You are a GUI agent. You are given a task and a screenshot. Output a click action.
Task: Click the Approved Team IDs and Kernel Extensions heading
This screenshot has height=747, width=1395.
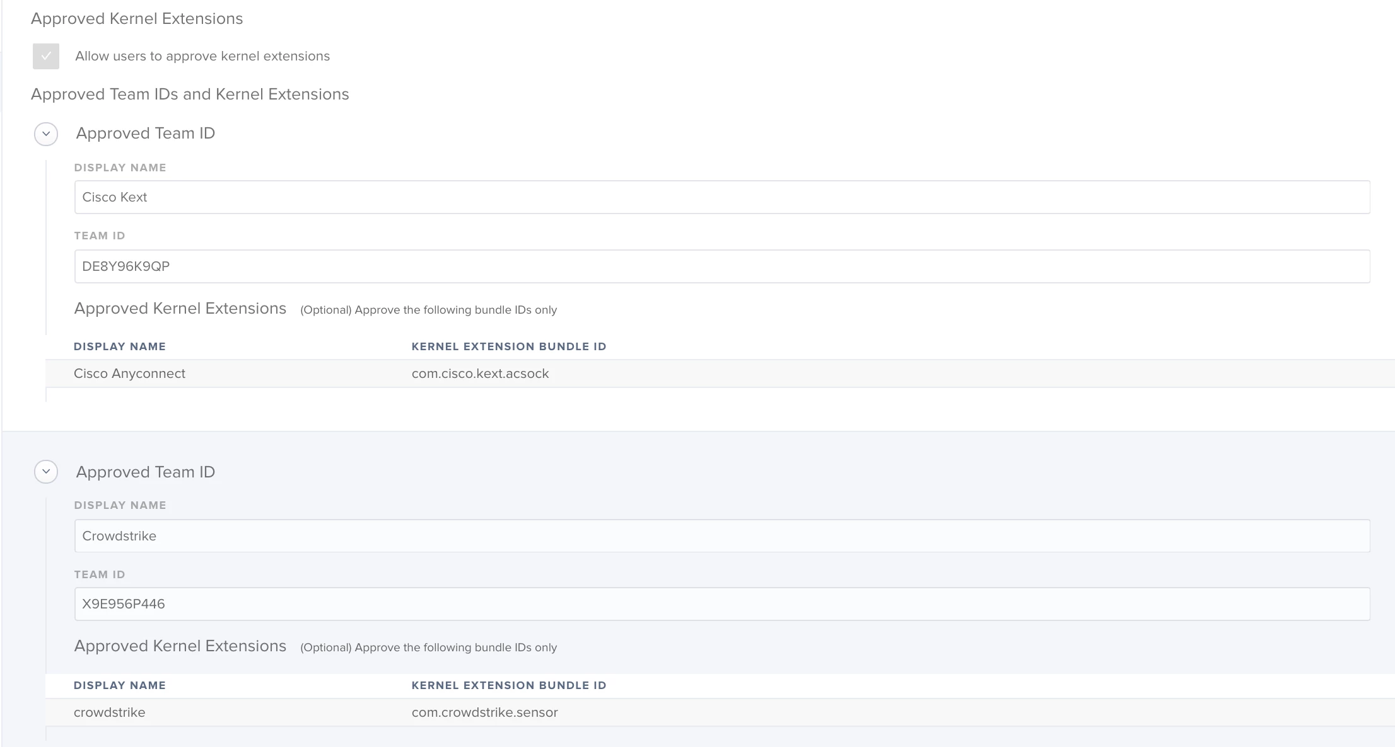pyautogui.click(x=190, y=94)
